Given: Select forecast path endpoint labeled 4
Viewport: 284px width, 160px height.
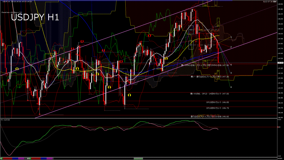Looking at the screenshot, I should tap(231, 87).
